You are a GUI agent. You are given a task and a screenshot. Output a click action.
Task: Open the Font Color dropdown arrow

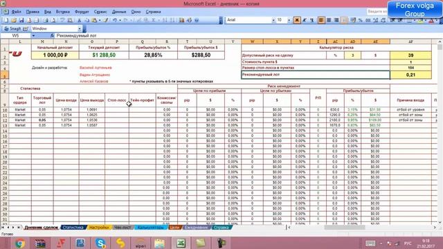pyautogui.click(x=437, y=20)
